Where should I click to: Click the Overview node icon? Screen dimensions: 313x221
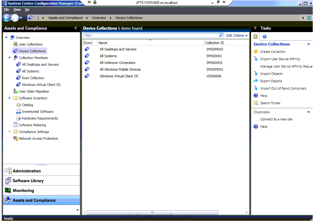pos(12,37)
